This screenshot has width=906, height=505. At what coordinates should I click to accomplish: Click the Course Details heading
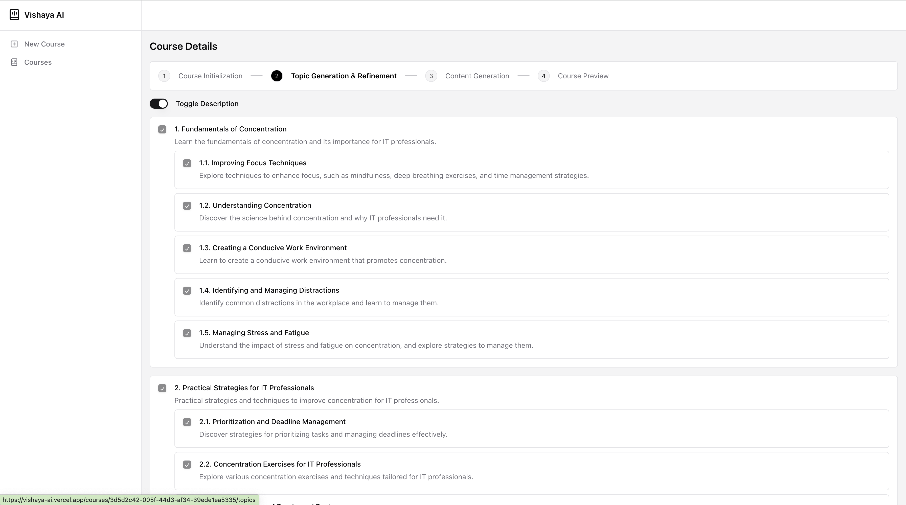point(183,47)
